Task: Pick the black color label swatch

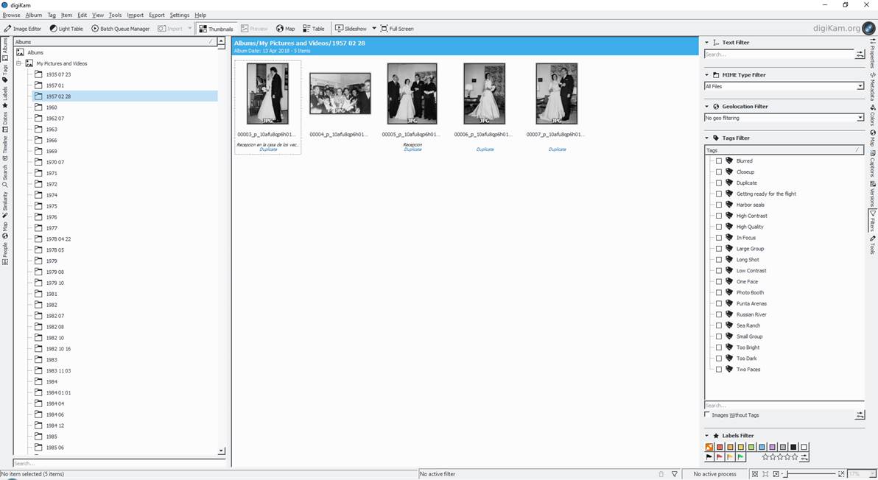Action: (793, 447)
